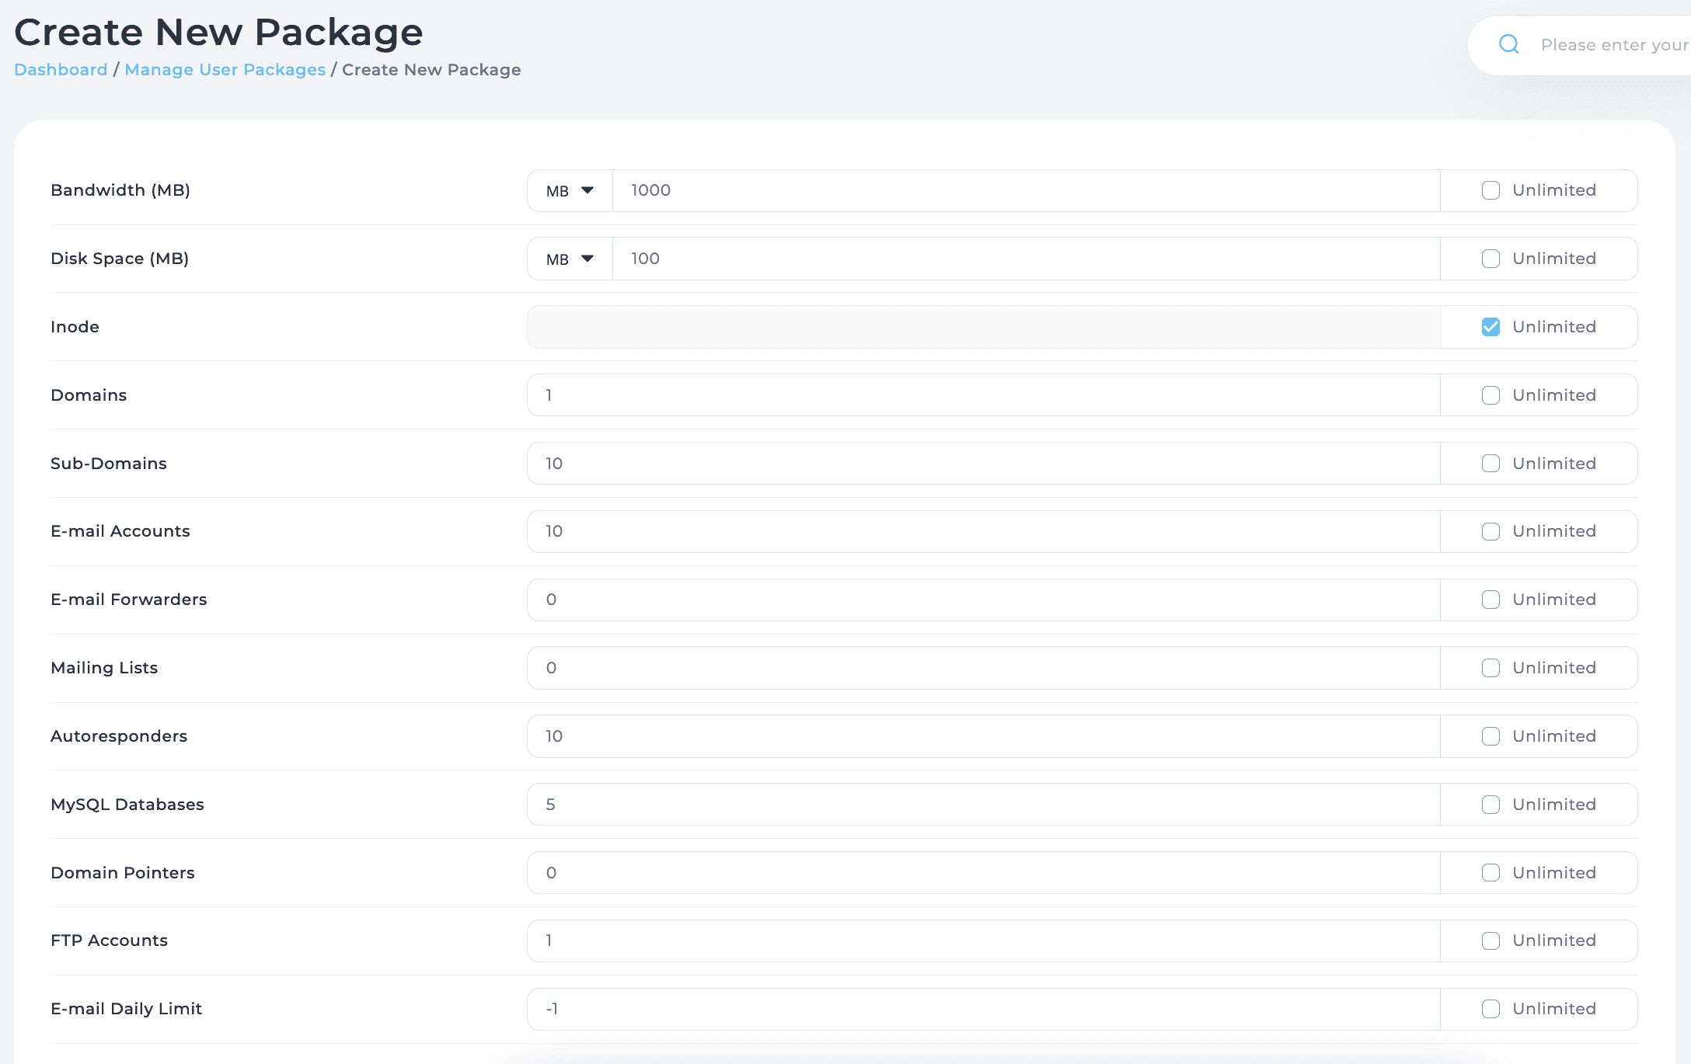Click the search magnifier icon

1508,44
